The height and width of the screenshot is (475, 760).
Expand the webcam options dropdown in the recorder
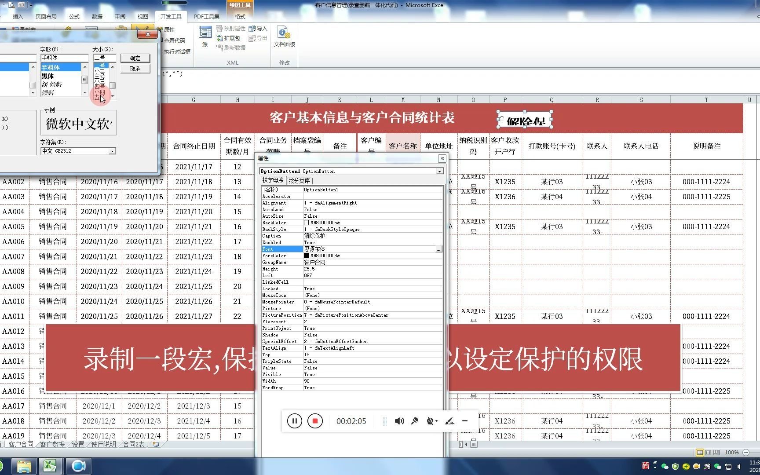(x=436, y=421)
